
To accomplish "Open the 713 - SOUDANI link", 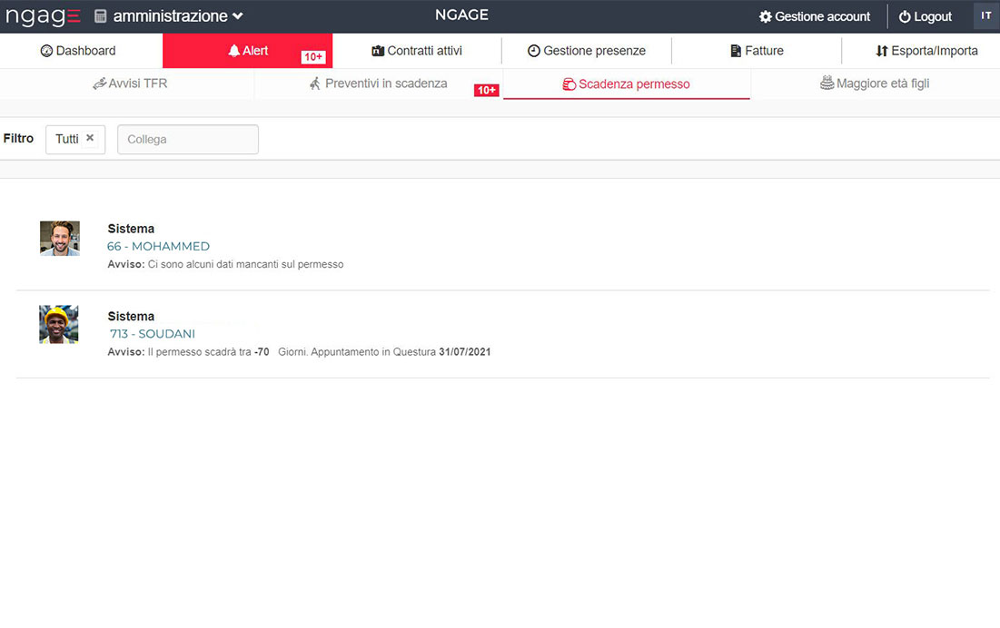I will (x=153, y=334).
